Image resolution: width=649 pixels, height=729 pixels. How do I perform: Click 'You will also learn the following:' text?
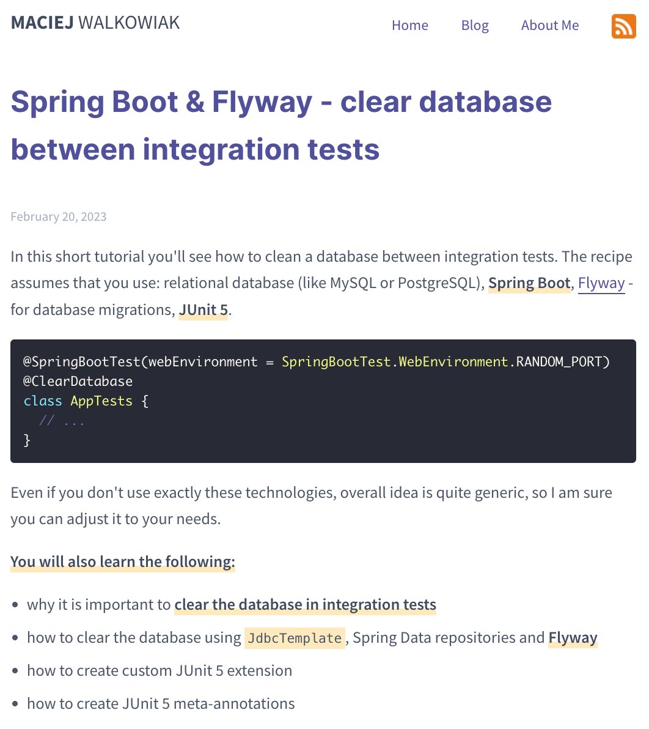pos(123,561)
